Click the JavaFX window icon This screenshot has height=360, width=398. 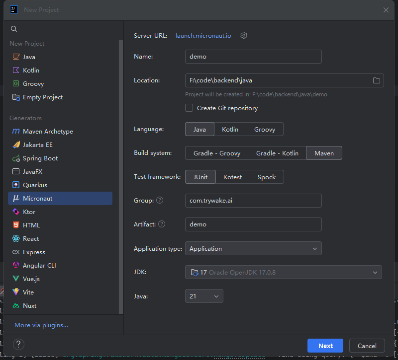(x=16, y=171)
